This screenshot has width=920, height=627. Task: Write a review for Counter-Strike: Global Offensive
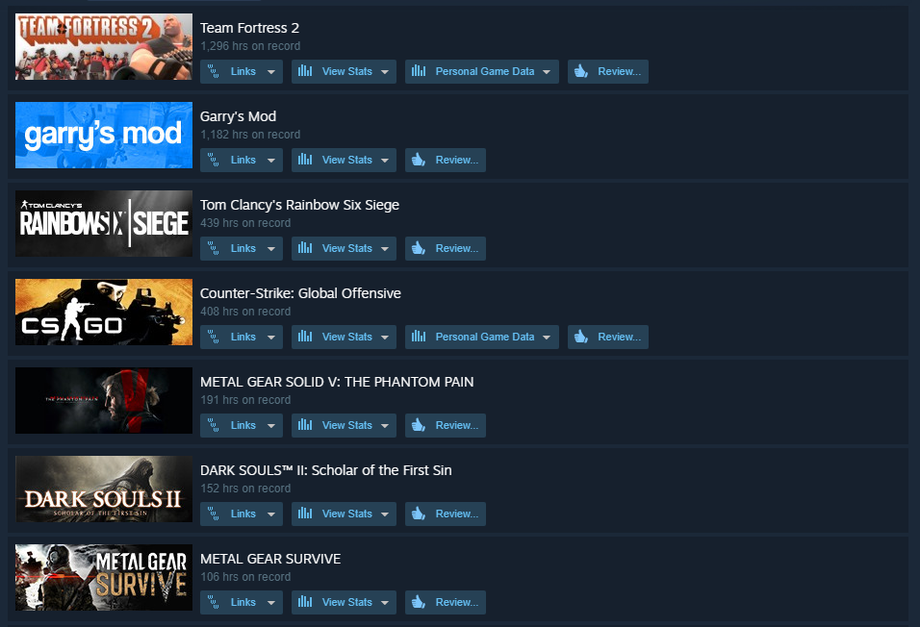(x=608, y=337)
